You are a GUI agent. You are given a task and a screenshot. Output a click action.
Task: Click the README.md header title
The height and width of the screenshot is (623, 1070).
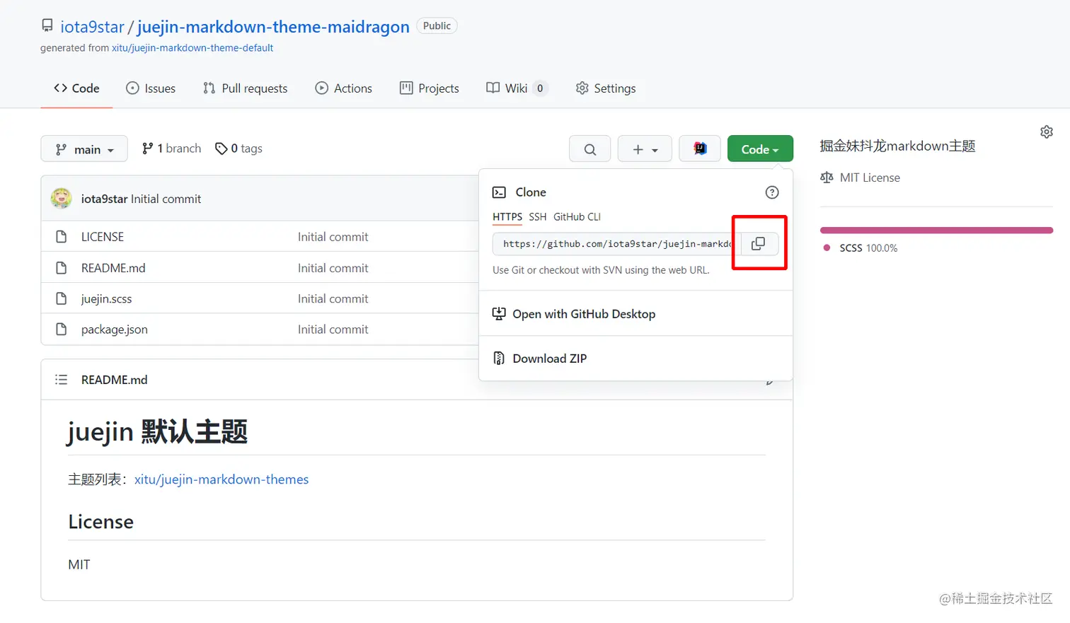[115, 380]
